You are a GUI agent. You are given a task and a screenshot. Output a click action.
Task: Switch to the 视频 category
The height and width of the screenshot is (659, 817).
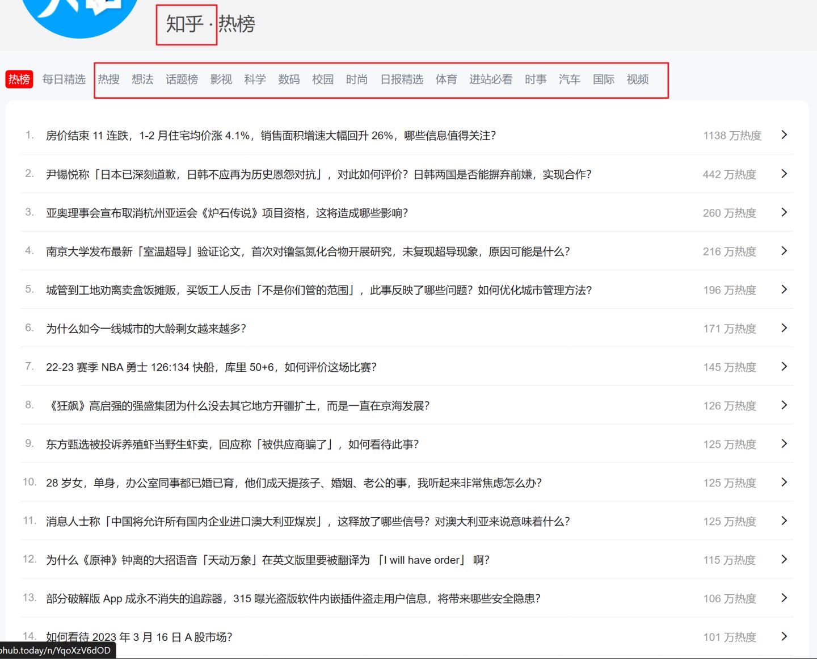click(x=637, y=79)
